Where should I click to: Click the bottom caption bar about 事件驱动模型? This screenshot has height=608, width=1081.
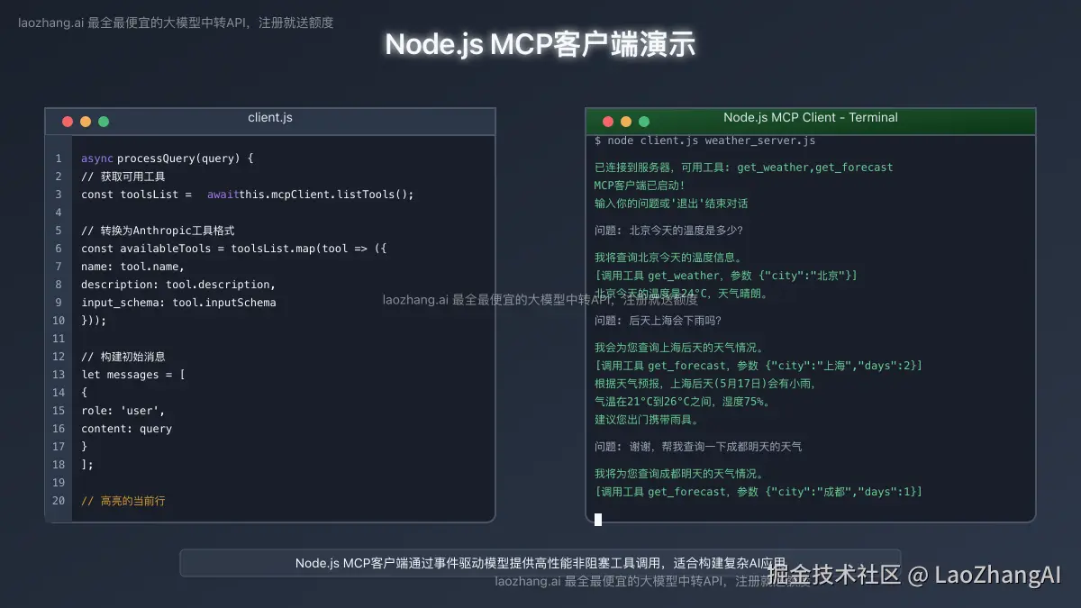(x=540, y=562)
